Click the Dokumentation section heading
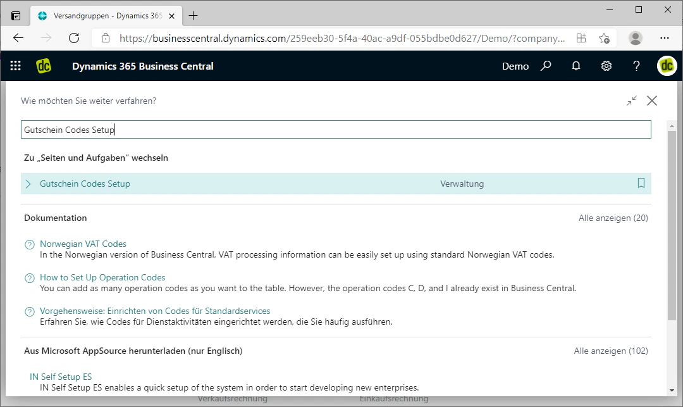683x407 pixels. (x=55, y=218)
